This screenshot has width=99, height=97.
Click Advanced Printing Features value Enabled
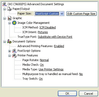coord(59,46)
